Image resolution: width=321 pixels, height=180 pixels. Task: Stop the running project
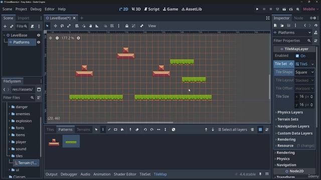[x=271, y=9]
